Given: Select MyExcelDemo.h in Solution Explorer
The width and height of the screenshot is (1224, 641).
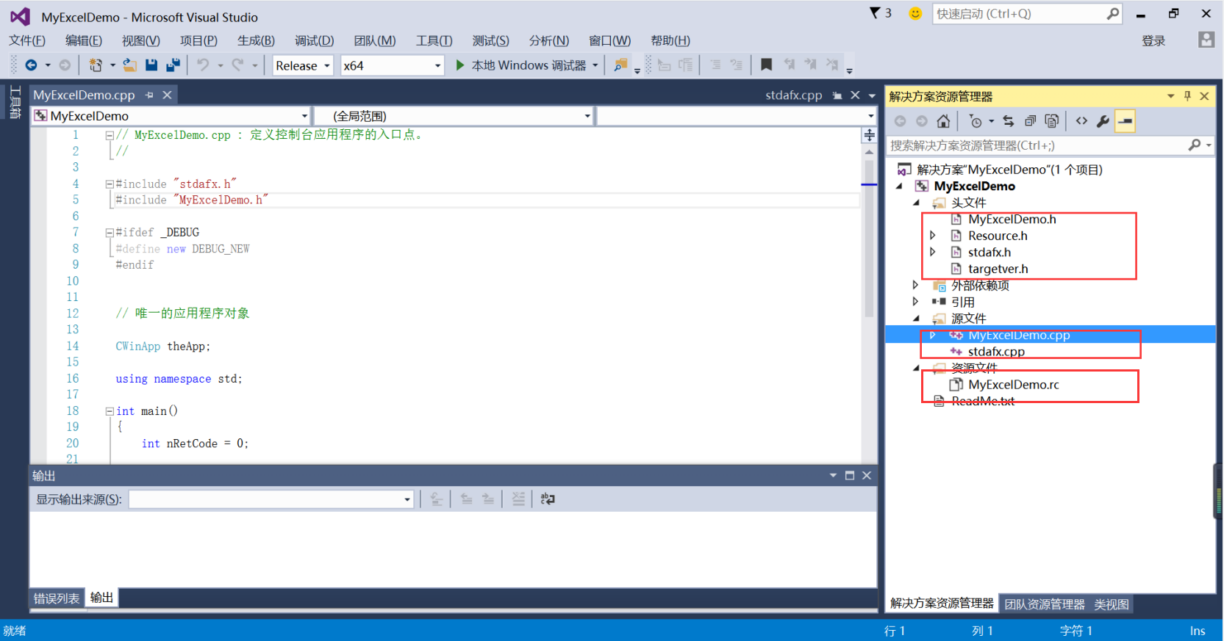Looking at the screenshot, I should pos(1012,219).
